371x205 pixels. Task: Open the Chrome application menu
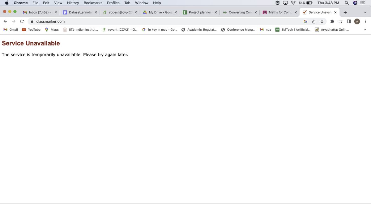click(x=21, y=3)
